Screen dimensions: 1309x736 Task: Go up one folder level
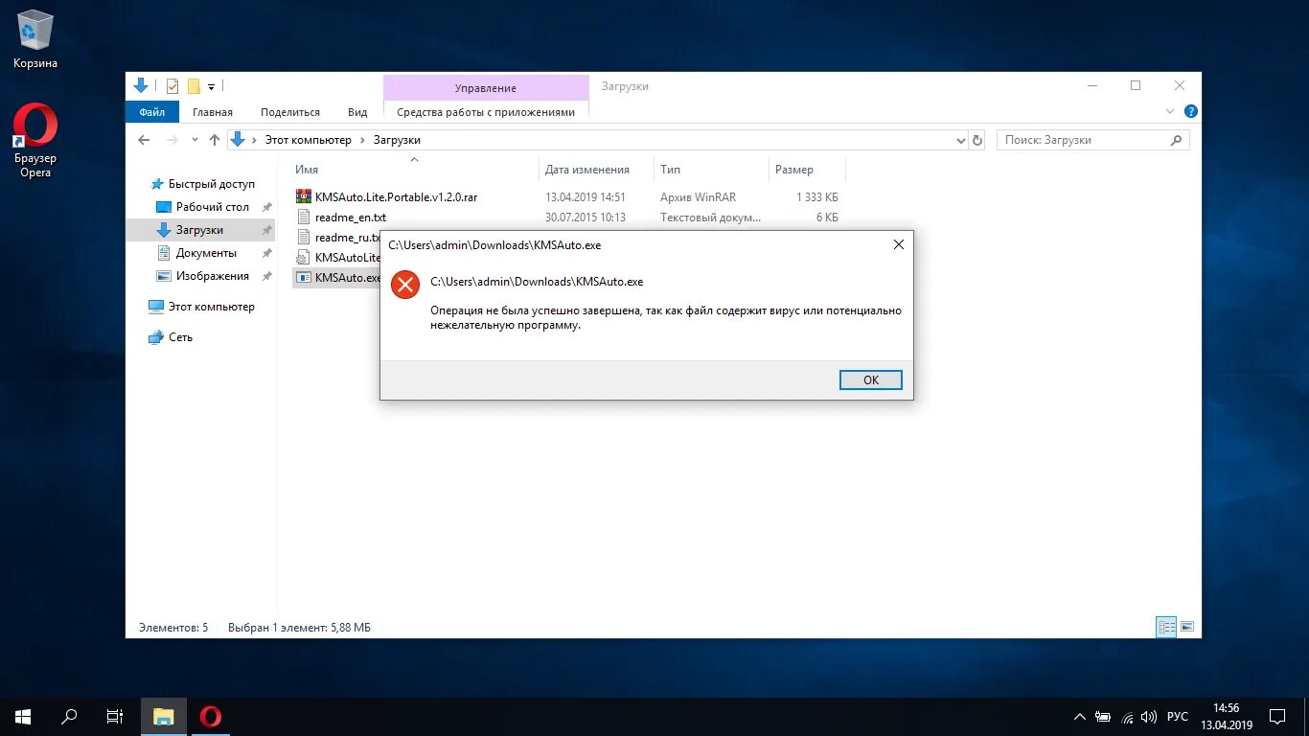point(214,140)
